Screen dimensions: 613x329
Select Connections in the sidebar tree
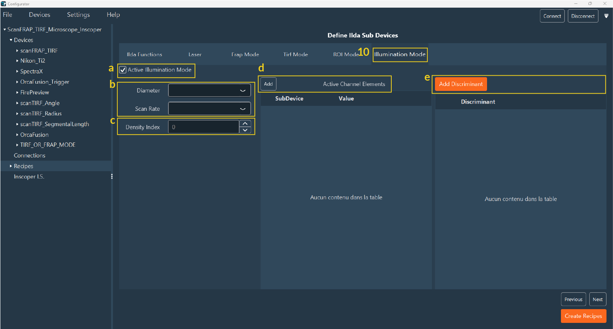tap(29, 156)
